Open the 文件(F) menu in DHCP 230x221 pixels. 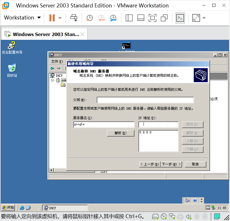(x=57, y=62)
